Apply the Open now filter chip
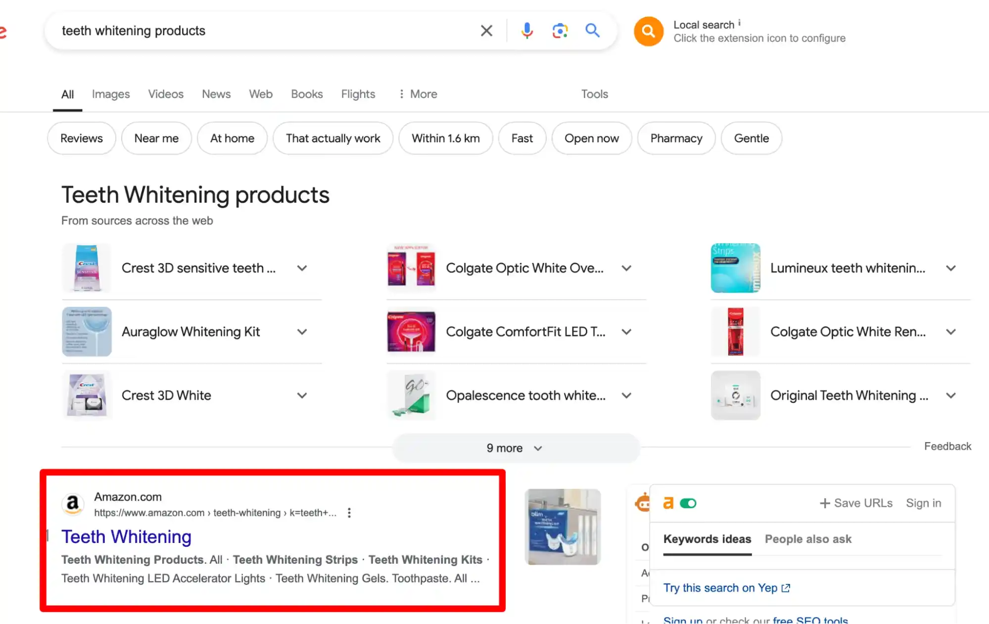The height and width of the screenshot is (624, 989). [x=592, y=138]
